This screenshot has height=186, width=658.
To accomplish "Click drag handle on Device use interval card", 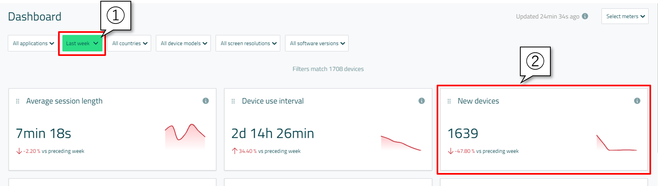I will [x=233, y=101].
